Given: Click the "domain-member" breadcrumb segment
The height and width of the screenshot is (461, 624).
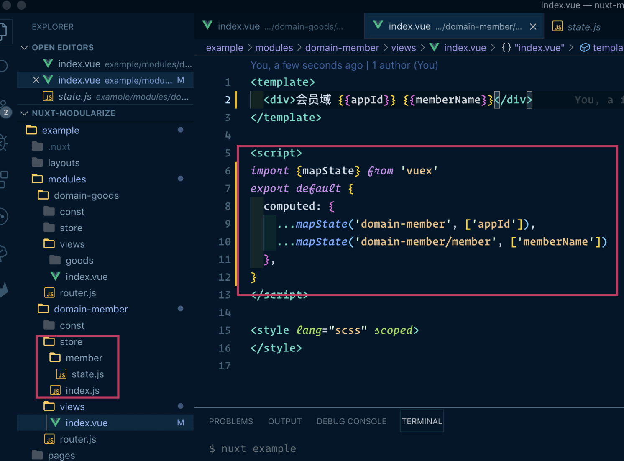Looking at the screenshot, I should pyautogui.click(x=342, y=48).
